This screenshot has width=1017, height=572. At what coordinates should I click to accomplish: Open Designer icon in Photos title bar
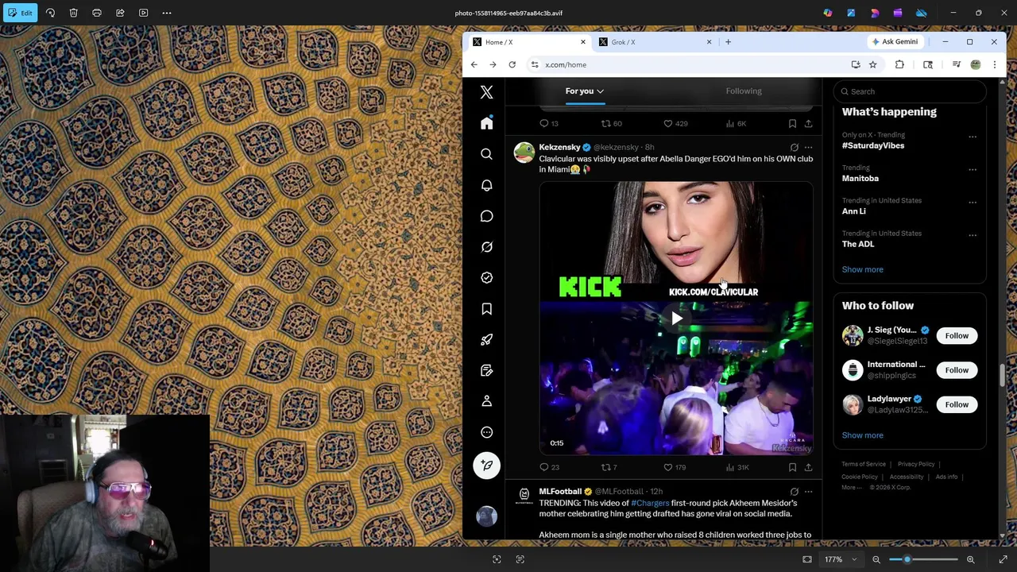pos(851,13)
